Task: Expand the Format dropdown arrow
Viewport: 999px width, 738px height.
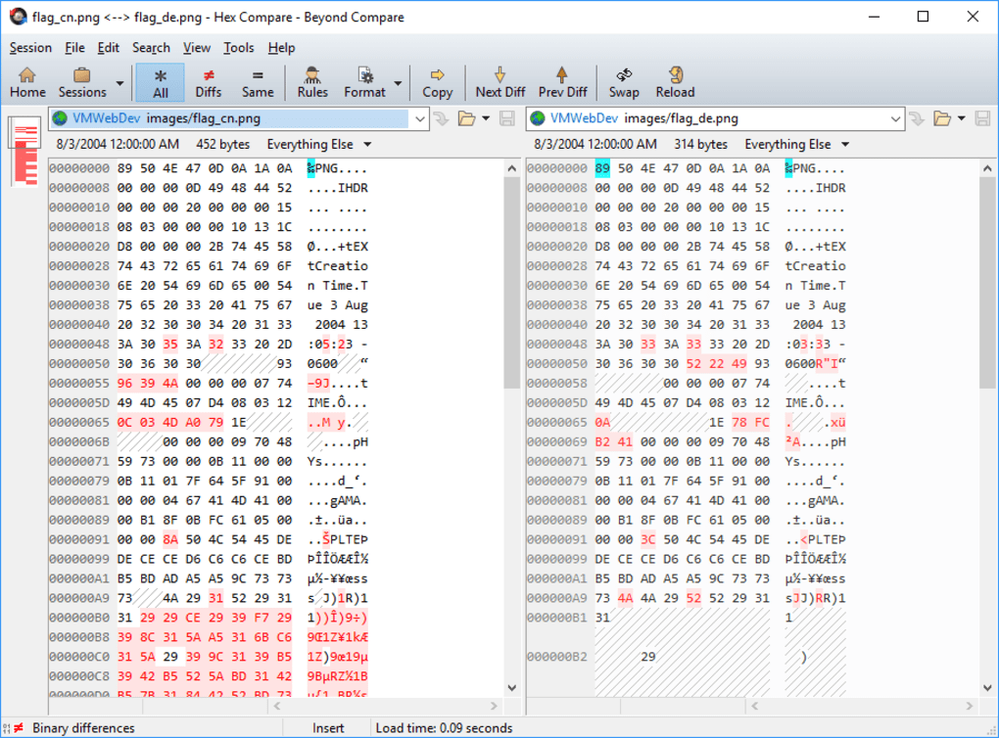Action: [x=398, y=83]
